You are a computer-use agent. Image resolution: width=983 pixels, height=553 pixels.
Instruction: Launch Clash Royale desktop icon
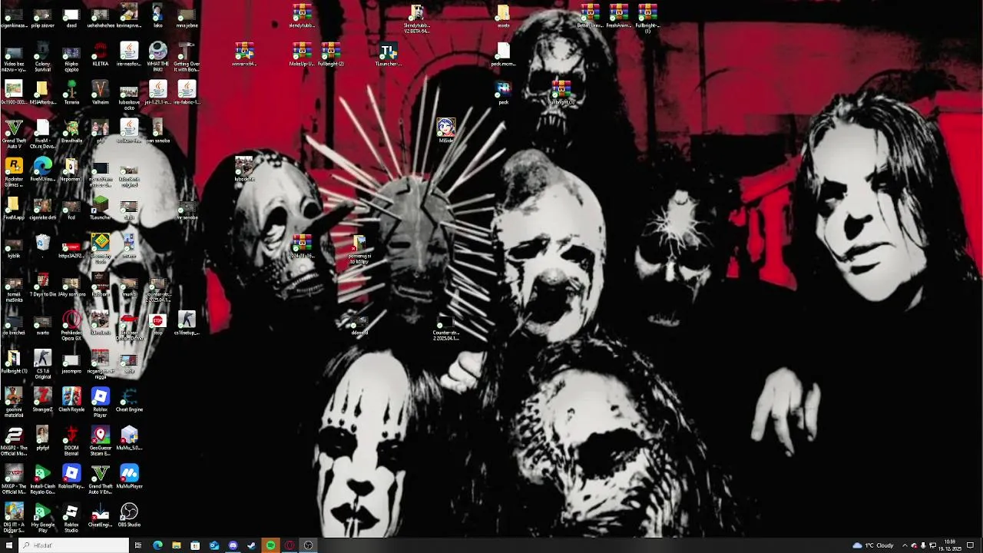click(71, 401)
